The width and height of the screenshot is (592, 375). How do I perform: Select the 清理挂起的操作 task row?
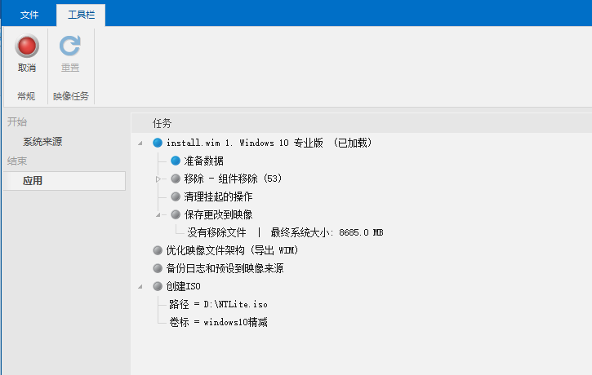(218, 196)
